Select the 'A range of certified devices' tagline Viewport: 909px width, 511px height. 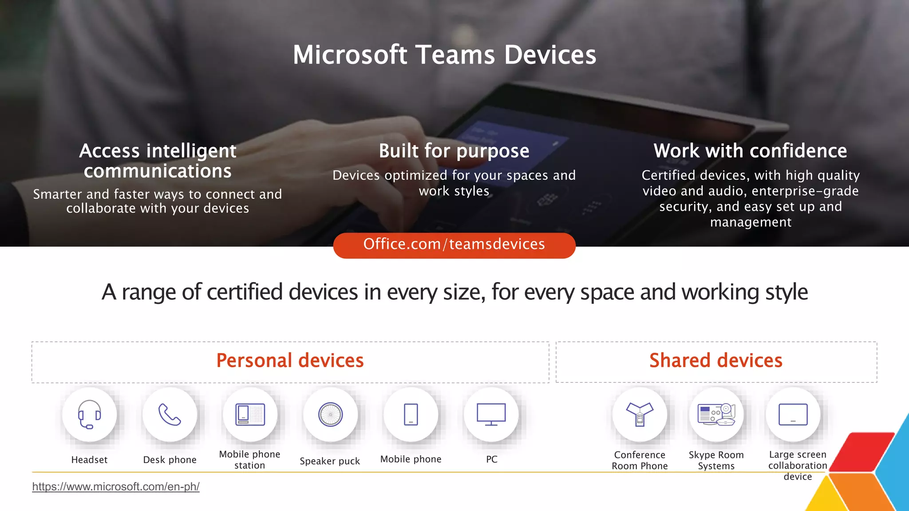click(x=454, y=292)
